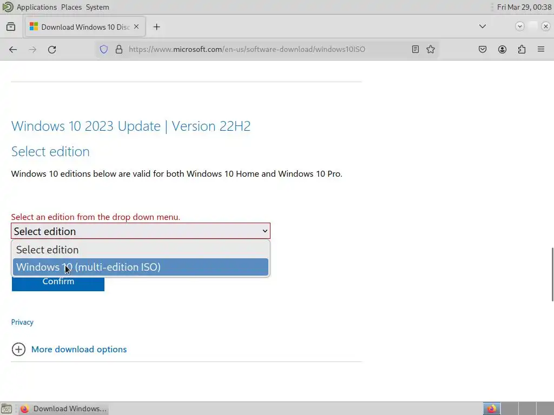Open the System menu
This screenshot has height=415, width=554.
[97, 7]
